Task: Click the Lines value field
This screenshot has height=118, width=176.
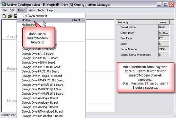Action: click(x=164, y=44)
